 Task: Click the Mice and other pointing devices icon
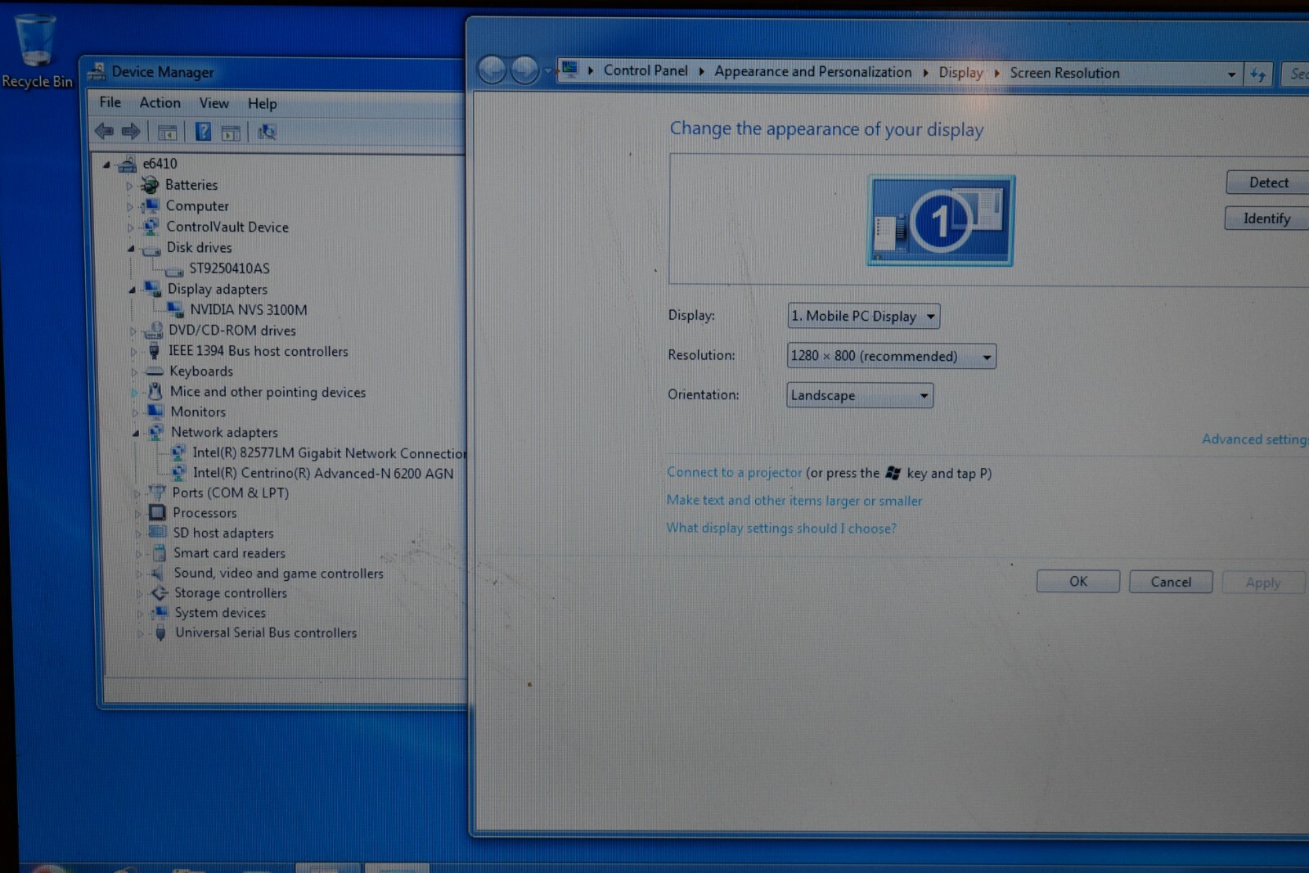[155, 392]
